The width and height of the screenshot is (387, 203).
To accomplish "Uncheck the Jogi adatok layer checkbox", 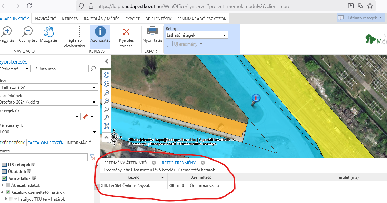I will [4, 178].
